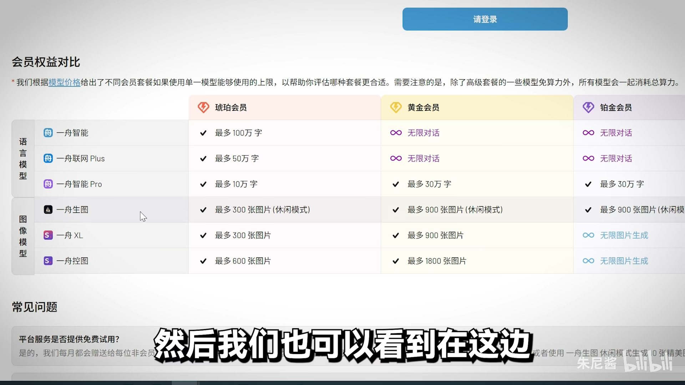Click the 请登录 login button
The height and width of the screenshot is (385, 685).
coord(485,19)
